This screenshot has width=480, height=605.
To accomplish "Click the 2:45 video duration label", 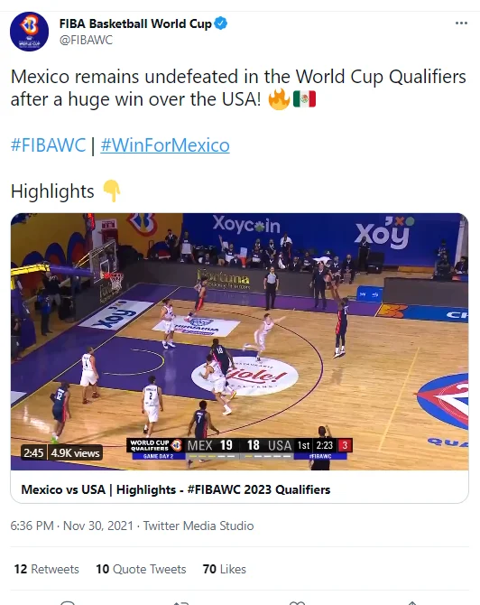I will [x=33, y=452].
